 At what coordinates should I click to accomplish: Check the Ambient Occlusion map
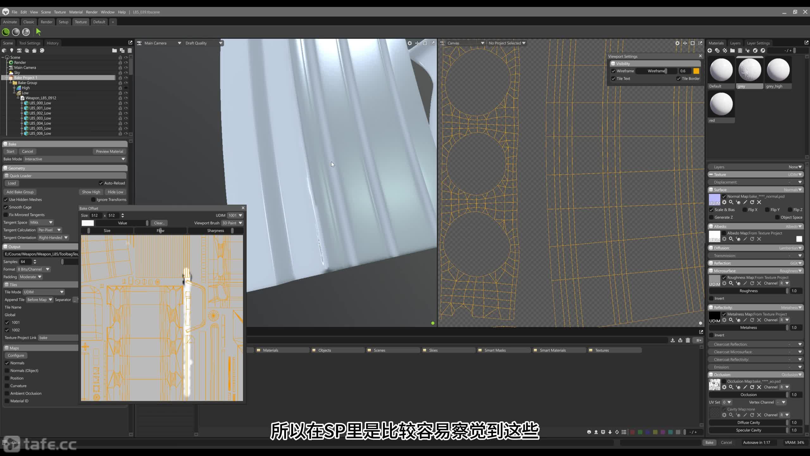click(x=7, y=393)
